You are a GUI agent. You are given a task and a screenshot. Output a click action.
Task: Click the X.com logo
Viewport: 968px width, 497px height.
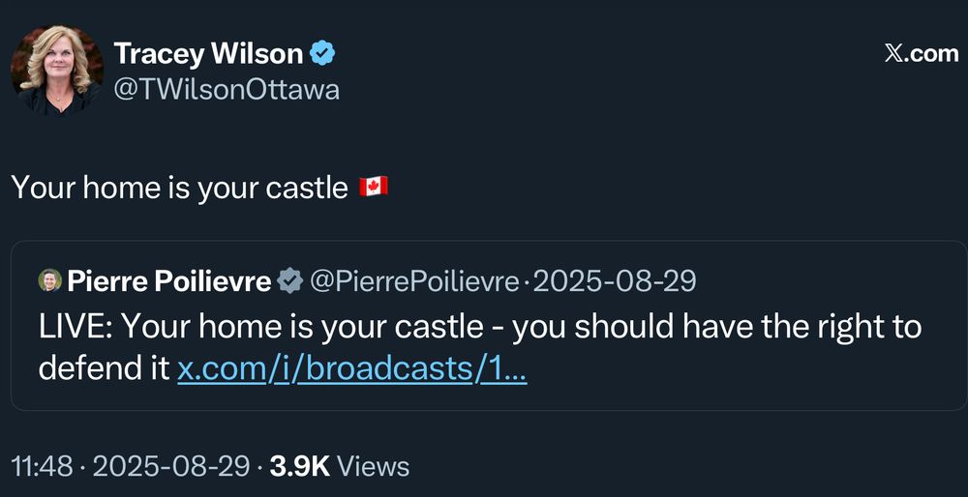[921, 53]
